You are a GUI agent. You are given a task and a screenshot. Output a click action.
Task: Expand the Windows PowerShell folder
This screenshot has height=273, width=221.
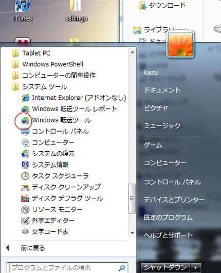coord(47,64)
